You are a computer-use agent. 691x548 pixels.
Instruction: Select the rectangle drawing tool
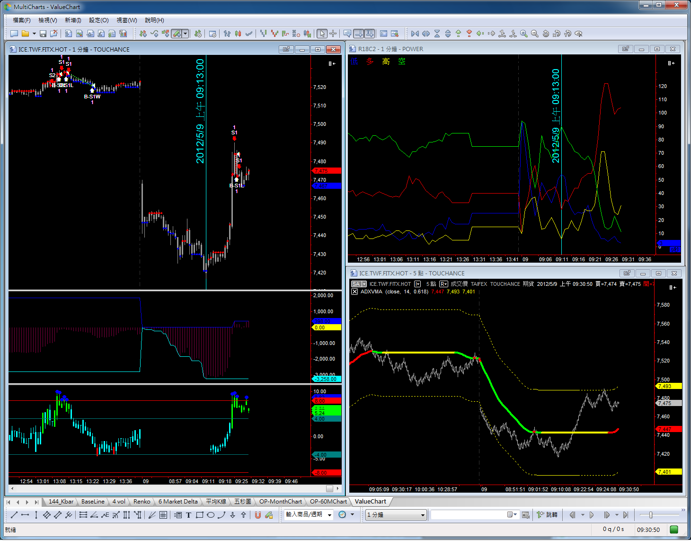[199, 515]
